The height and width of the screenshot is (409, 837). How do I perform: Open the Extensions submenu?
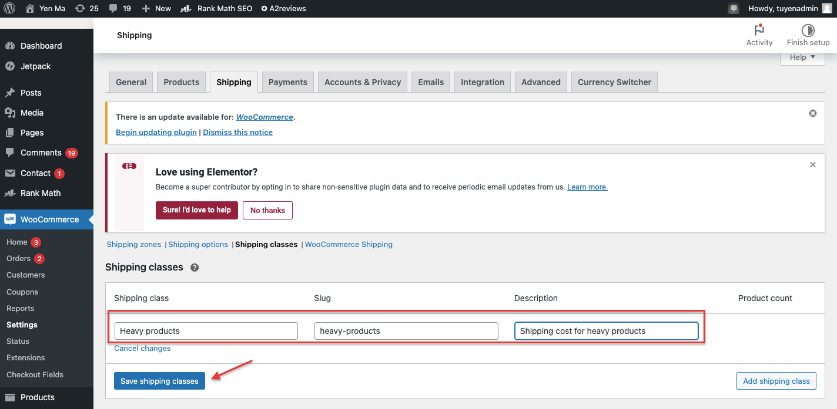click(x=25, y=357)
